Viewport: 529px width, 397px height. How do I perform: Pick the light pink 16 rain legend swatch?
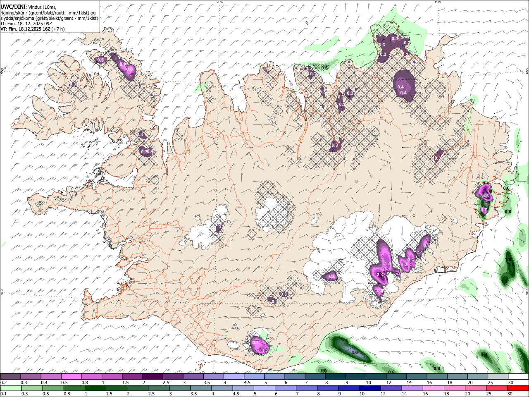click(433, 388)
